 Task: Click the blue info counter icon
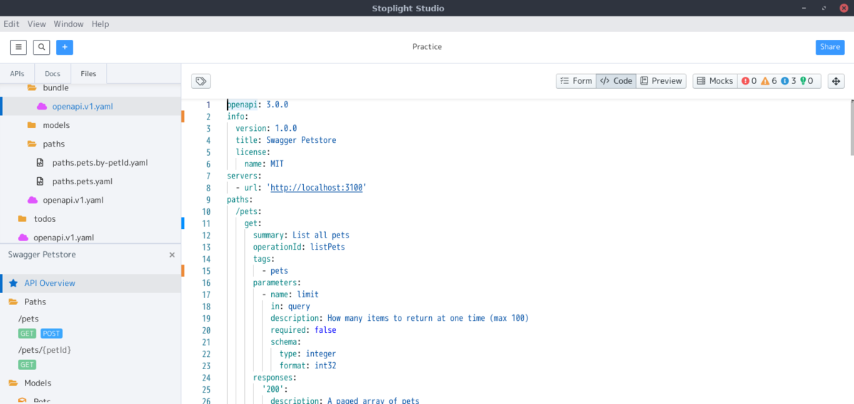[x=784, y=81]
